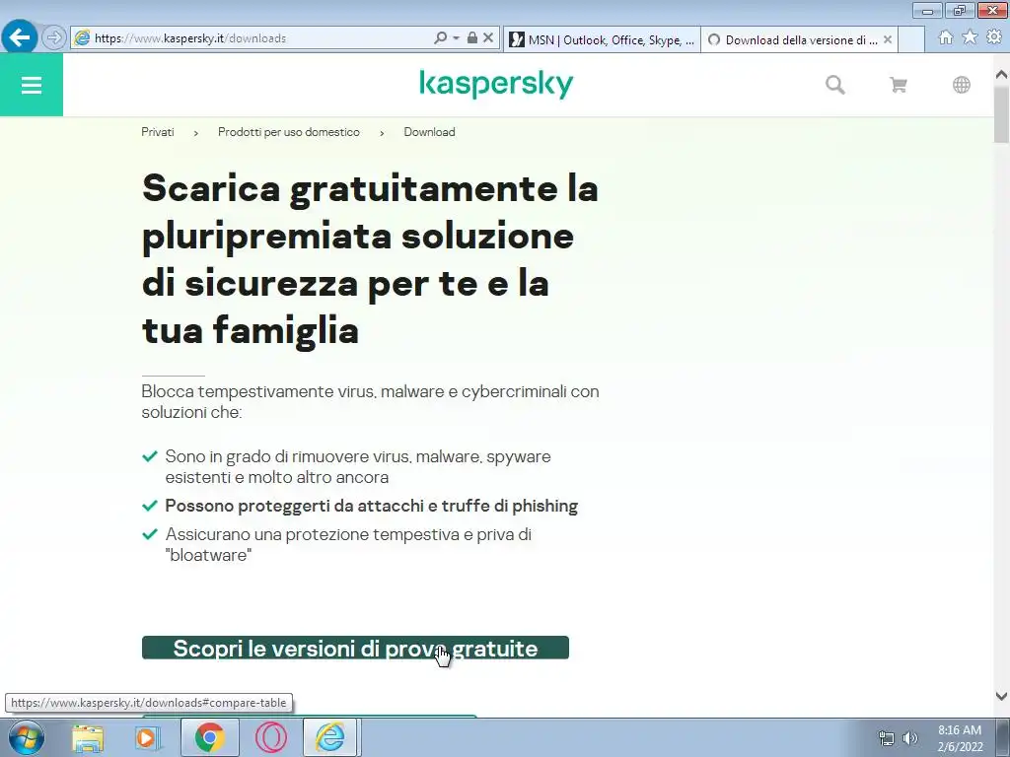Click the volume speaker tray icon
This screenshot has height=757, width=1010.
point(910,738)
